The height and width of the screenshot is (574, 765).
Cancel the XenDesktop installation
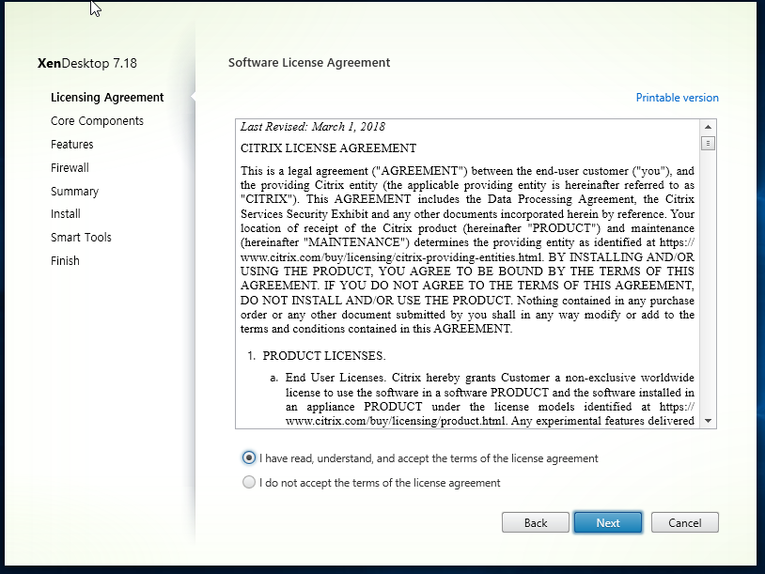(684, 522)
